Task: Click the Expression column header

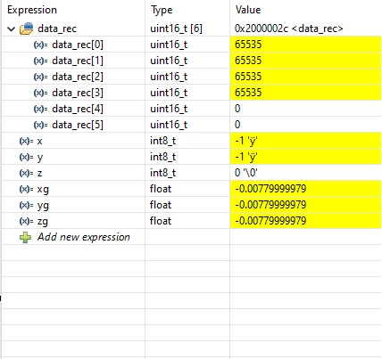Action: click(32, 10)
